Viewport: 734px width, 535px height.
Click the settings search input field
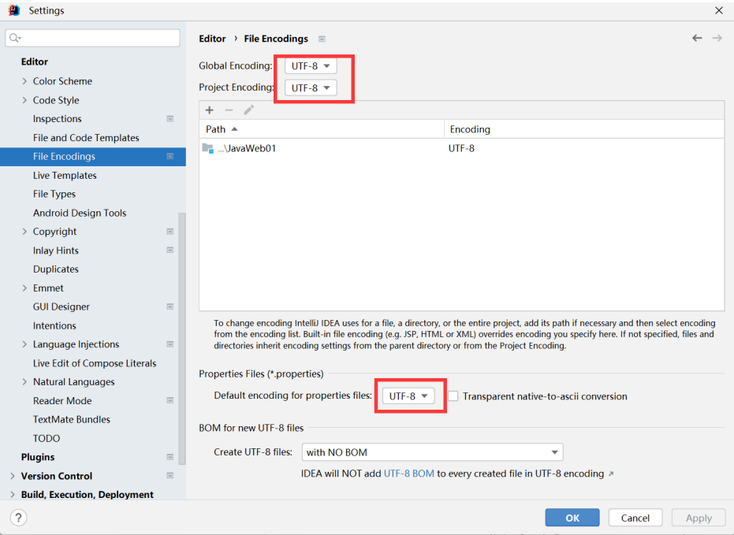[x=93, y=38]
